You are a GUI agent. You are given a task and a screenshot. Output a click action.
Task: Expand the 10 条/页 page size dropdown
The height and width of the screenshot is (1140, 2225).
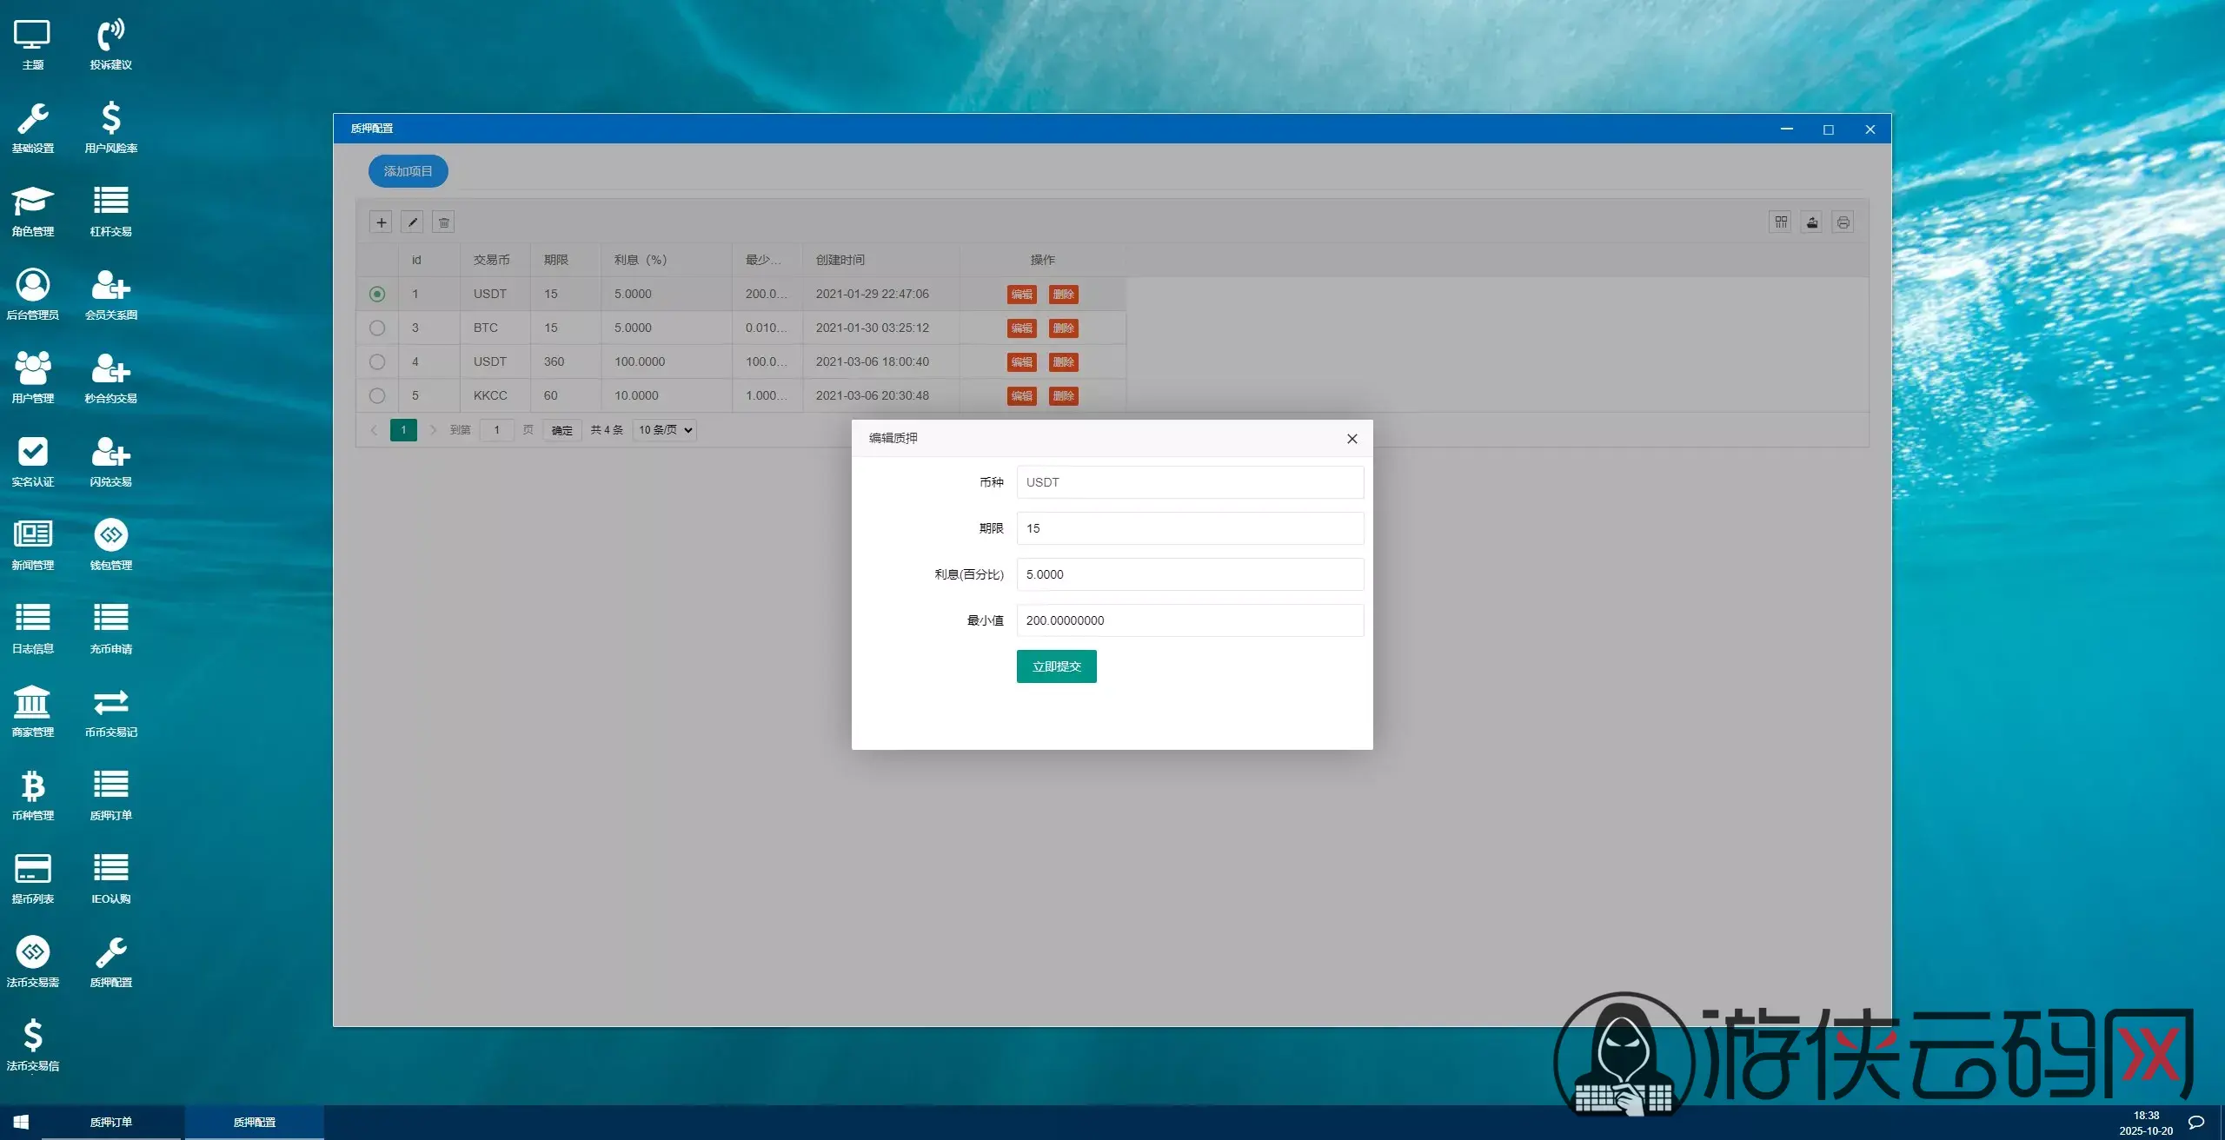click(665, 430)
